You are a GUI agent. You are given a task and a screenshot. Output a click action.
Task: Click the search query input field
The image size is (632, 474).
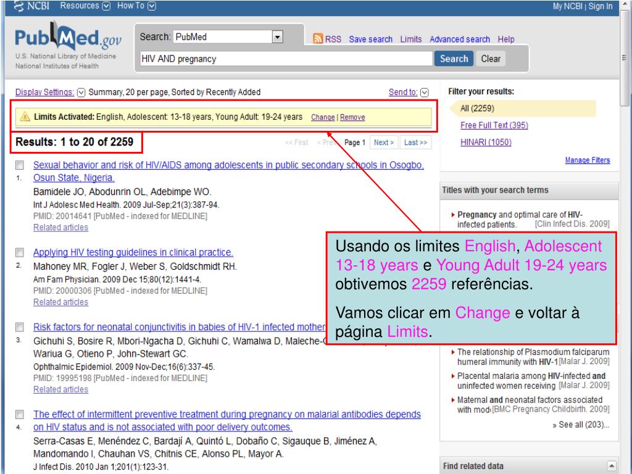click(x=286, y=59)
